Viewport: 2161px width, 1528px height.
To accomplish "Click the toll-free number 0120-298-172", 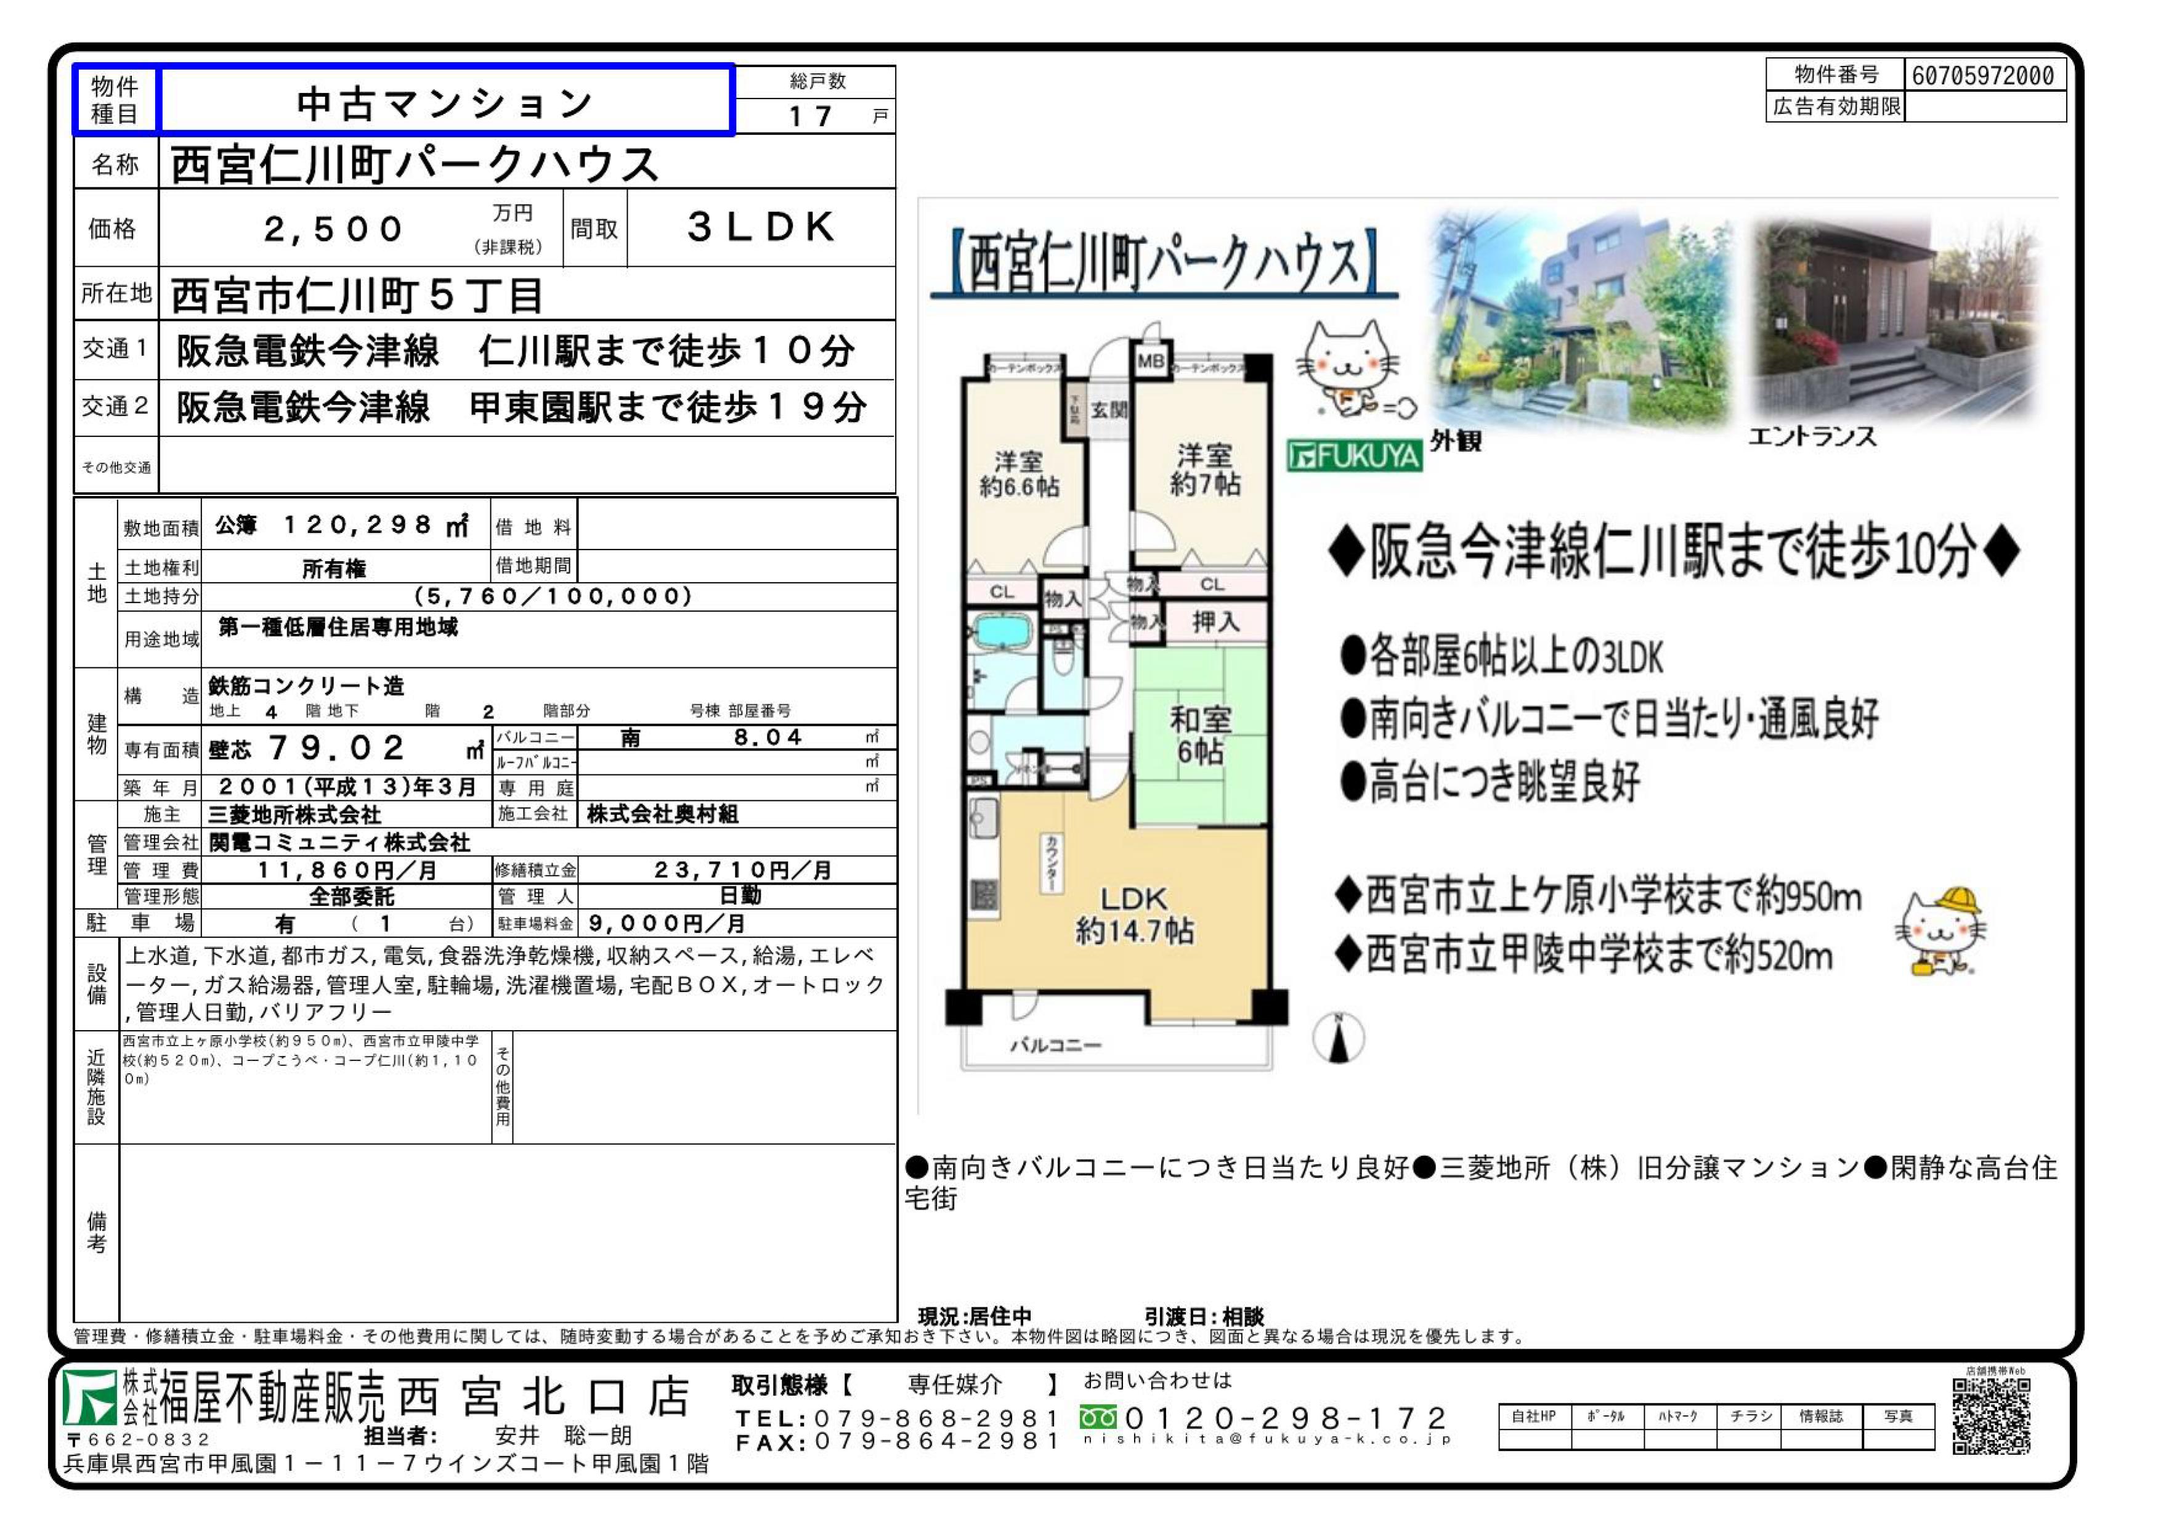I will click(x=1286, y=1417).
